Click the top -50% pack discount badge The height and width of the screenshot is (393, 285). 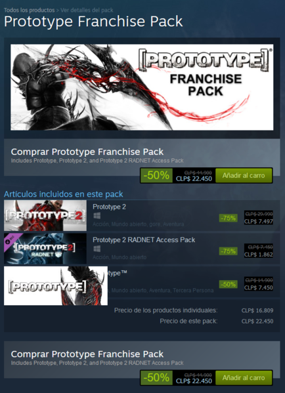click(x=156, y=175)
